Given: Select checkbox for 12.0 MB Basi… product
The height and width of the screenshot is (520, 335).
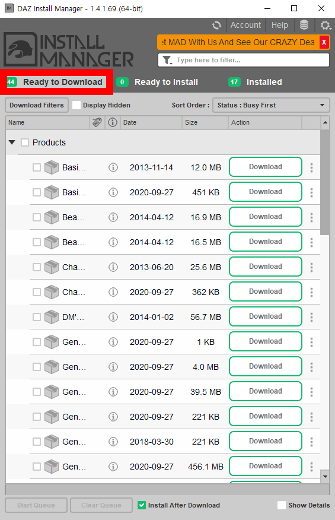Looking at the screenshot, I should 37,167.
